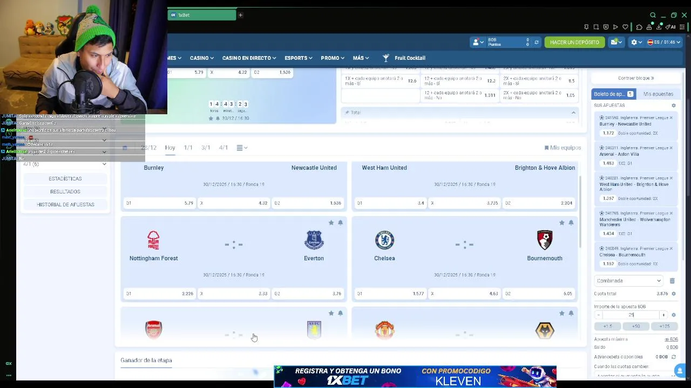Viewport: 691px width, 388px height.
Task: Expand the CASINO EN DIRECTO menu
Action: point(249,58)
